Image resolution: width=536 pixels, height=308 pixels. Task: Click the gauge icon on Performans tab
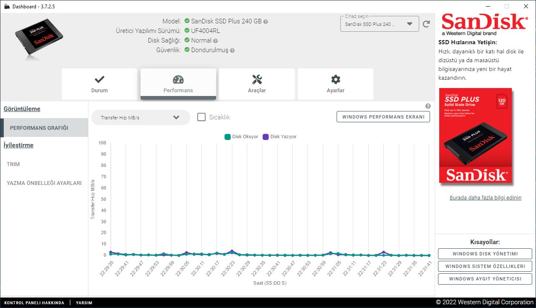178,79
